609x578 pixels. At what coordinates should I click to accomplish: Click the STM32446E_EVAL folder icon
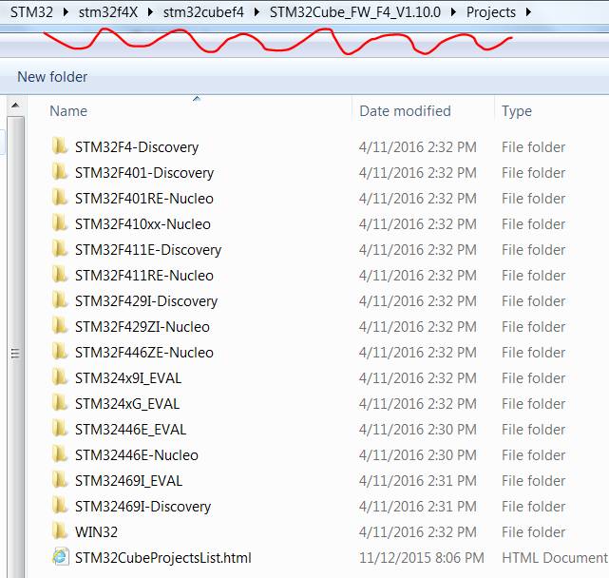click(x=60, y=429)
